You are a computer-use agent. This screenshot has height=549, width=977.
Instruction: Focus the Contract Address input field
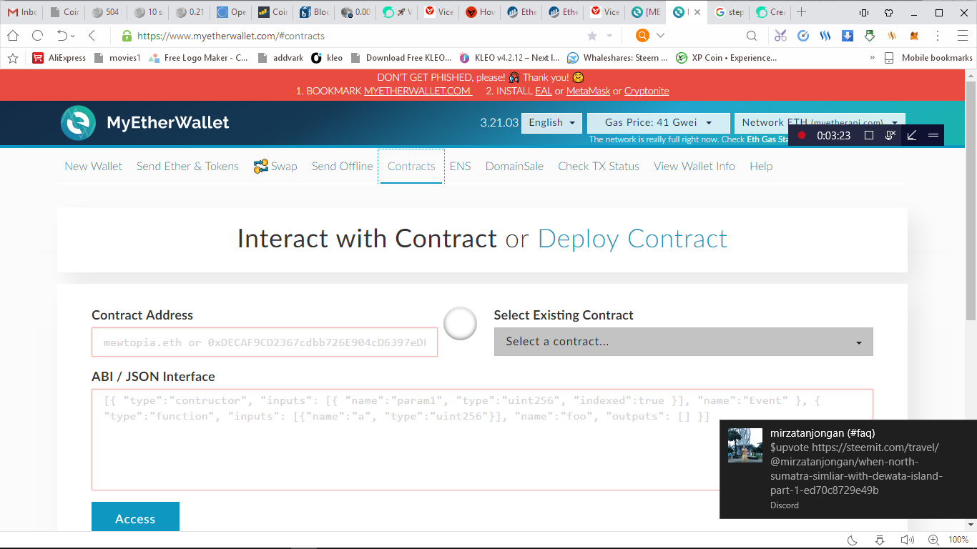[265, 342]
